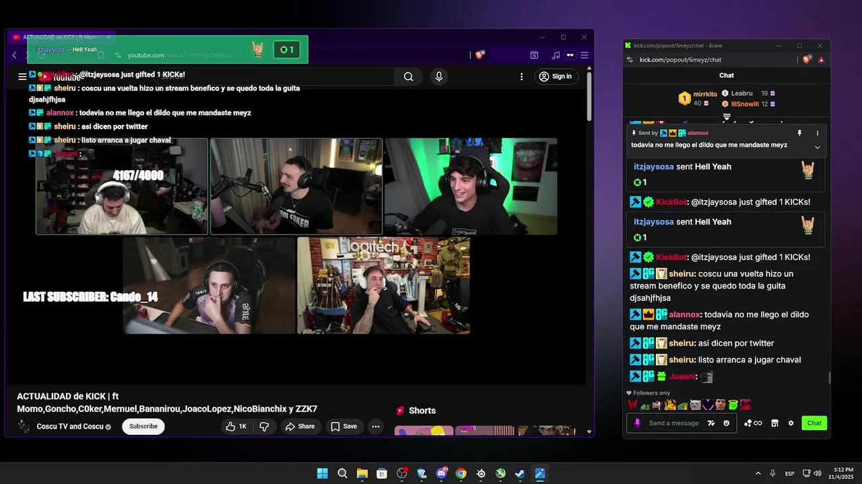Open File Explorer from taskbar
This screenshot has width=862, height=484.
(362, 473)
